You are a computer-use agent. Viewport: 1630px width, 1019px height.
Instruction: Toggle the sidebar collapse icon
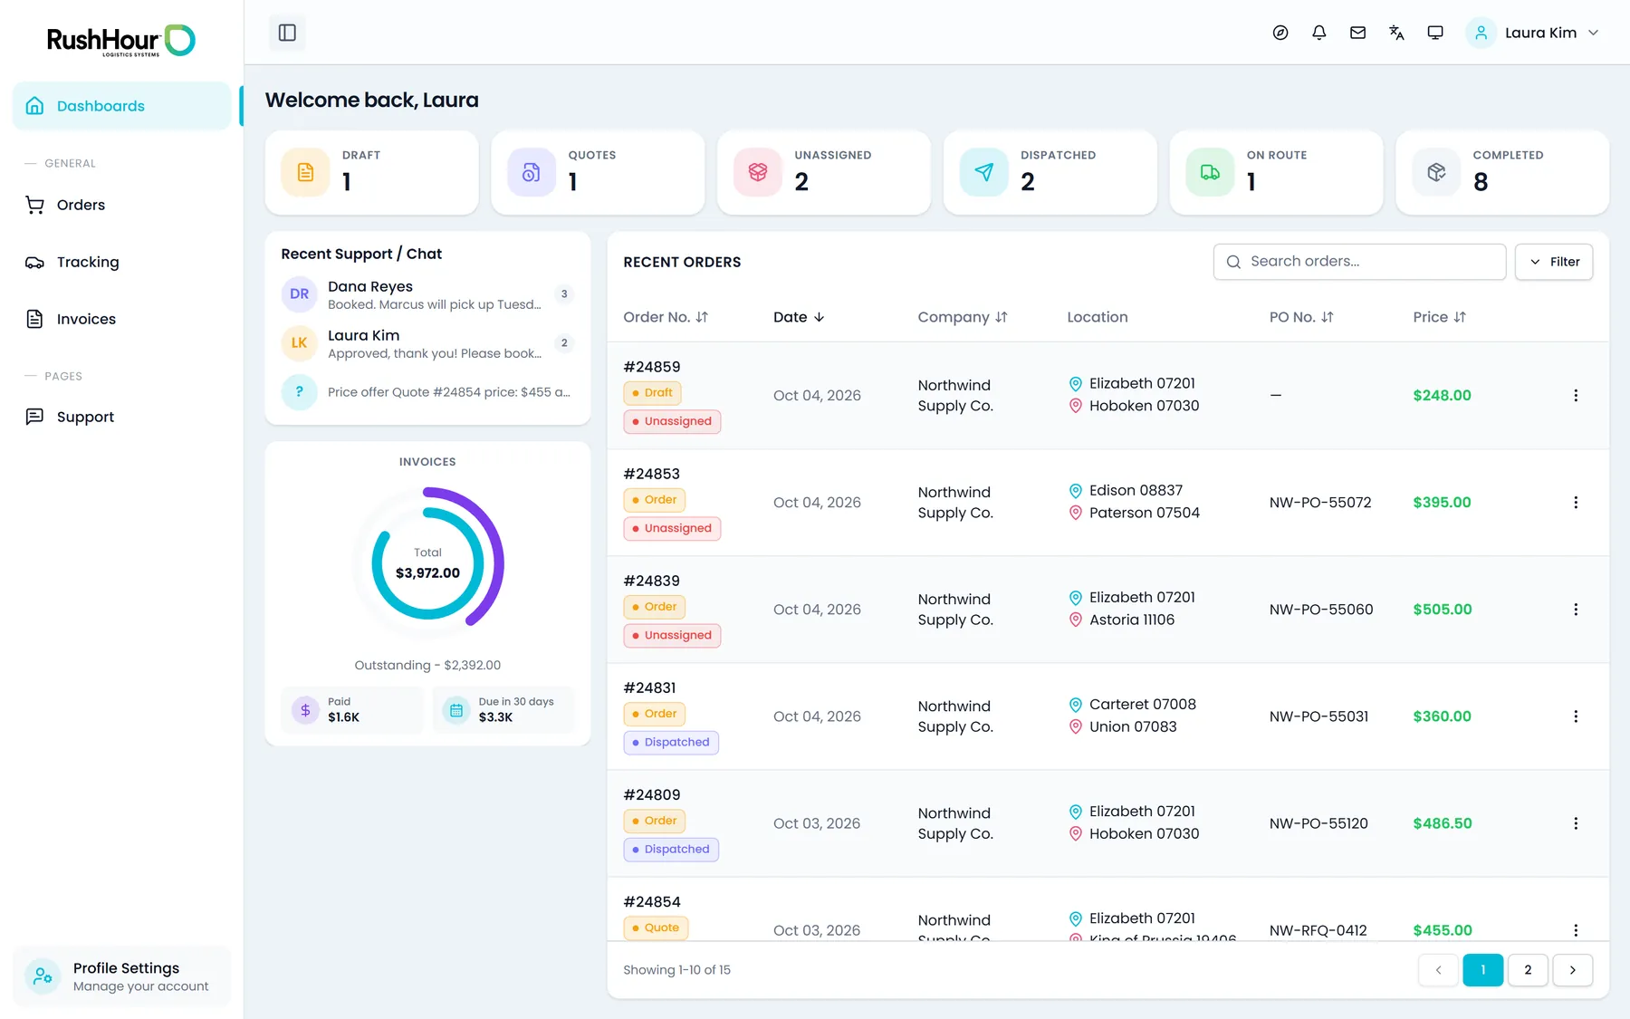287,33
